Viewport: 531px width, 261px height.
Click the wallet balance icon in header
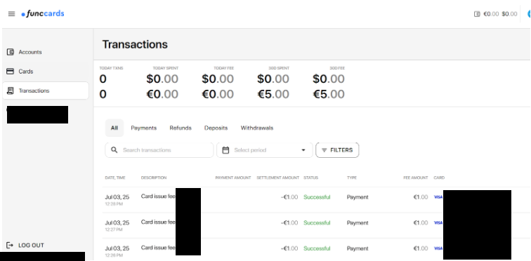(x=477, y=14)
